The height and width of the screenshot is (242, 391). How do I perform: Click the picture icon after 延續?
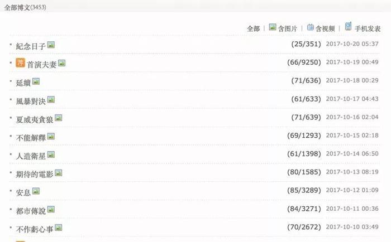pos(36,81)
